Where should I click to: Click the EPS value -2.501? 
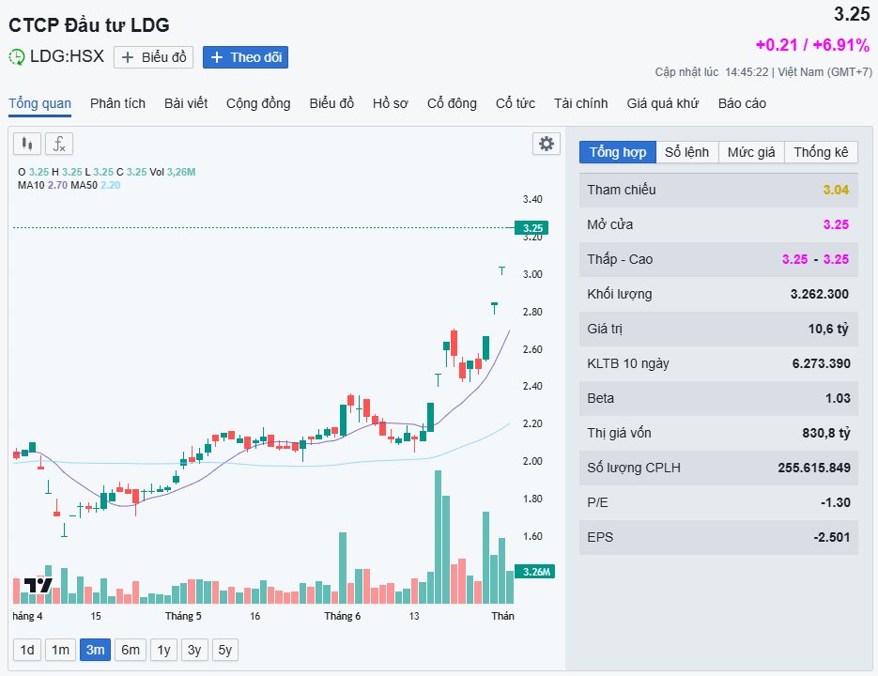832,537
